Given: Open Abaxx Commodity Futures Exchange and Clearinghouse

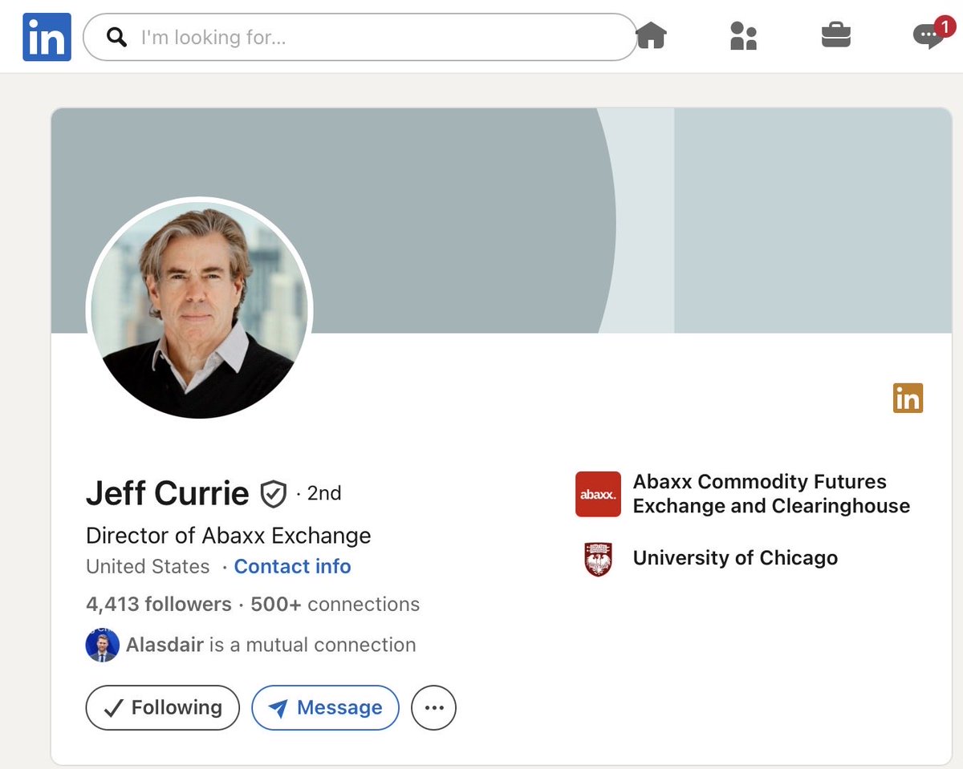Looking at the screenshot, I should pyautogui.click(x=771, y=494).
